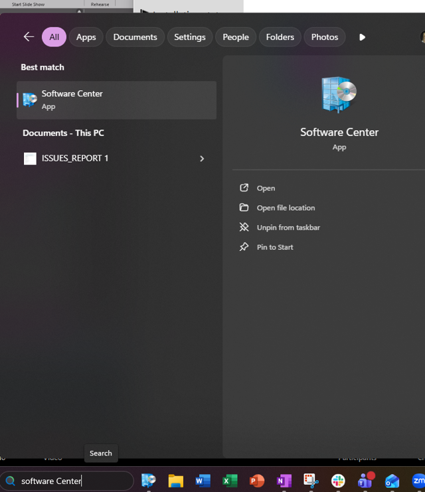
Task: Open Slack from the taskbar
Action: pyautogui.click(x=338, y=481)
